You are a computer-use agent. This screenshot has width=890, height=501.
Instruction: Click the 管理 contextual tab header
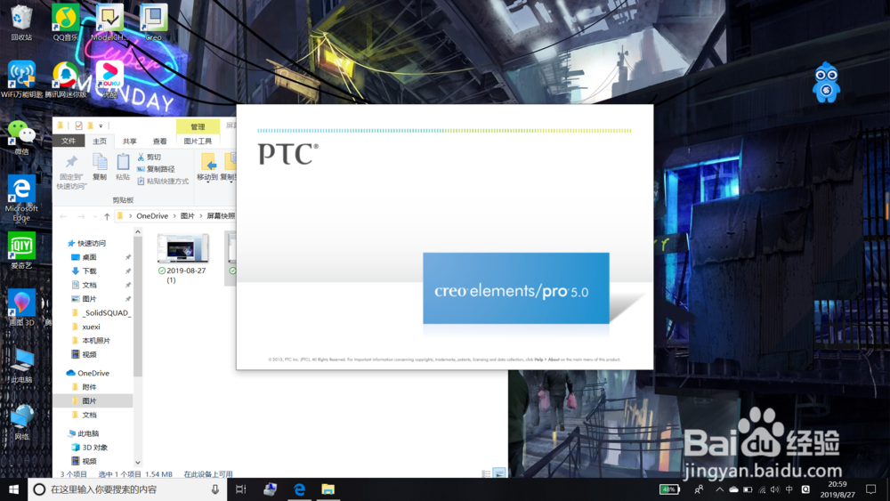pos(198,126)
